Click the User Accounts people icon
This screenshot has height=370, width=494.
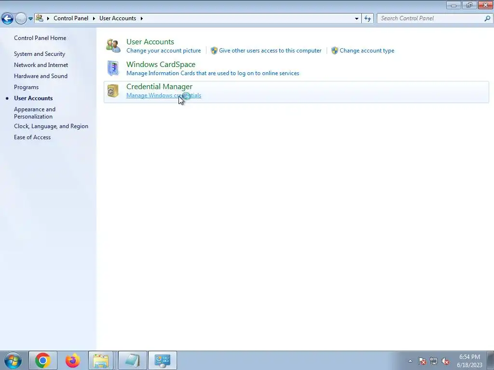[x=113, y=46]
